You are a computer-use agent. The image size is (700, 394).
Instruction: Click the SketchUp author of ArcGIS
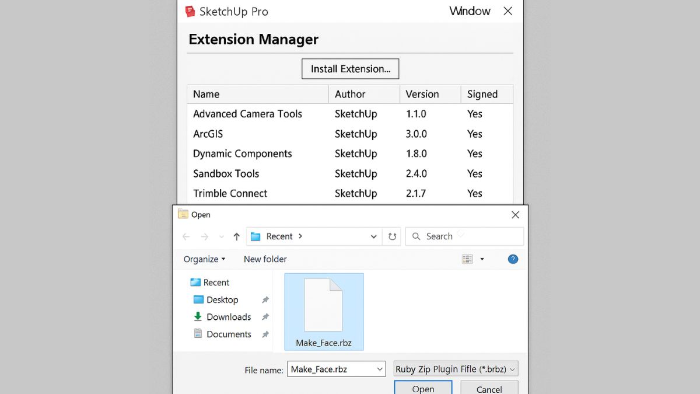(x=356, y=134)
